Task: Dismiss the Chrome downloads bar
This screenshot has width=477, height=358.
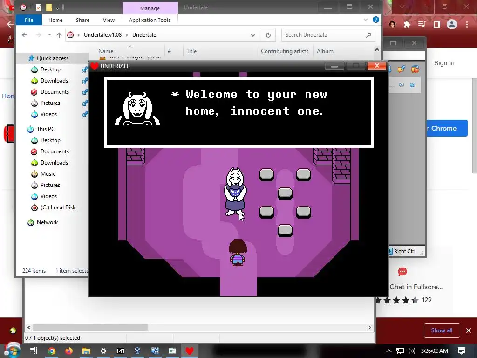Action: coord(469,330)
